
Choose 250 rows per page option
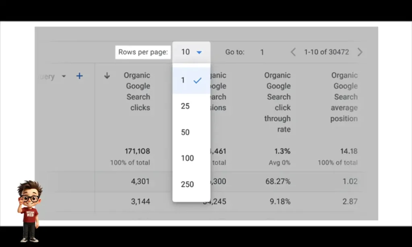pos(187,184)
